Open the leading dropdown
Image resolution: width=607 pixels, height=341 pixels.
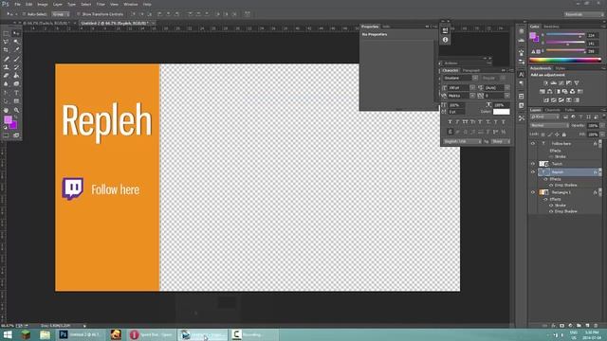tap(507, 88)
